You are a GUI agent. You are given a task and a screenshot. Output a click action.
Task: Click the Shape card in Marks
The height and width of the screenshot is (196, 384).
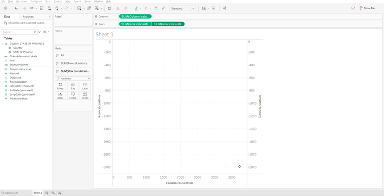[x=85, y=96]
